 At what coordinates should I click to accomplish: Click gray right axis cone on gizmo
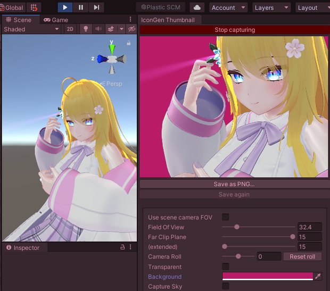(122, 59)
